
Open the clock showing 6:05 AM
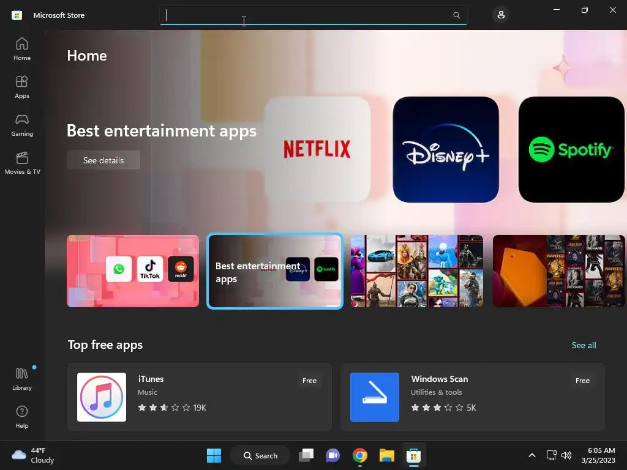click(x=598, y=455)
